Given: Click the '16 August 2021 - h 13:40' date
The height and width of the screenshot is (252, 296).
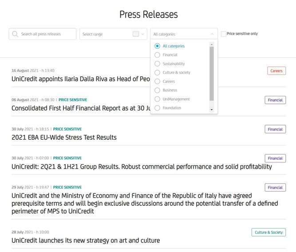Looking at the screenshot, I should [x=33, y=71].
